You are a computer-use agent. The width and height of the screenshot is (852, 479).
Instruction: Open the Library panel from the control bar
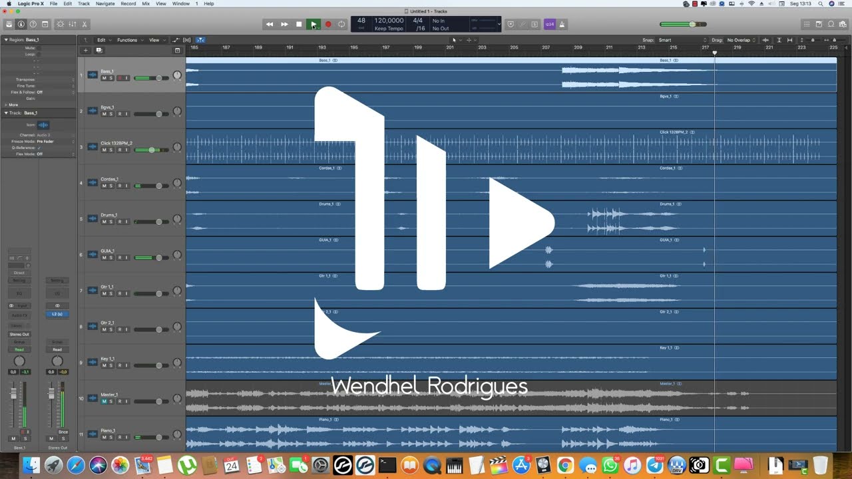tap(9, 25)
